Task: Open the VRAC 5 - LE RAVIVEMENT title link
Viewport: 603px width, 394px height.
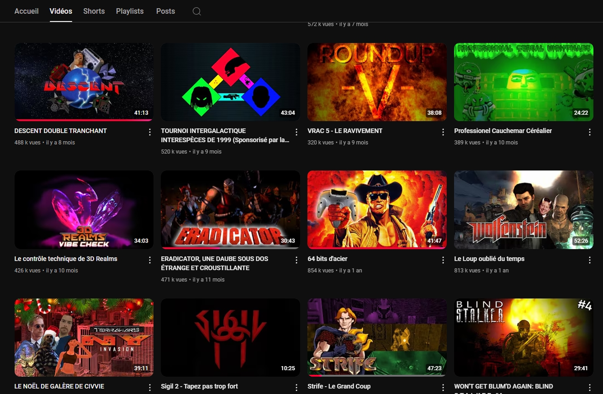Action: coord(345,131)
